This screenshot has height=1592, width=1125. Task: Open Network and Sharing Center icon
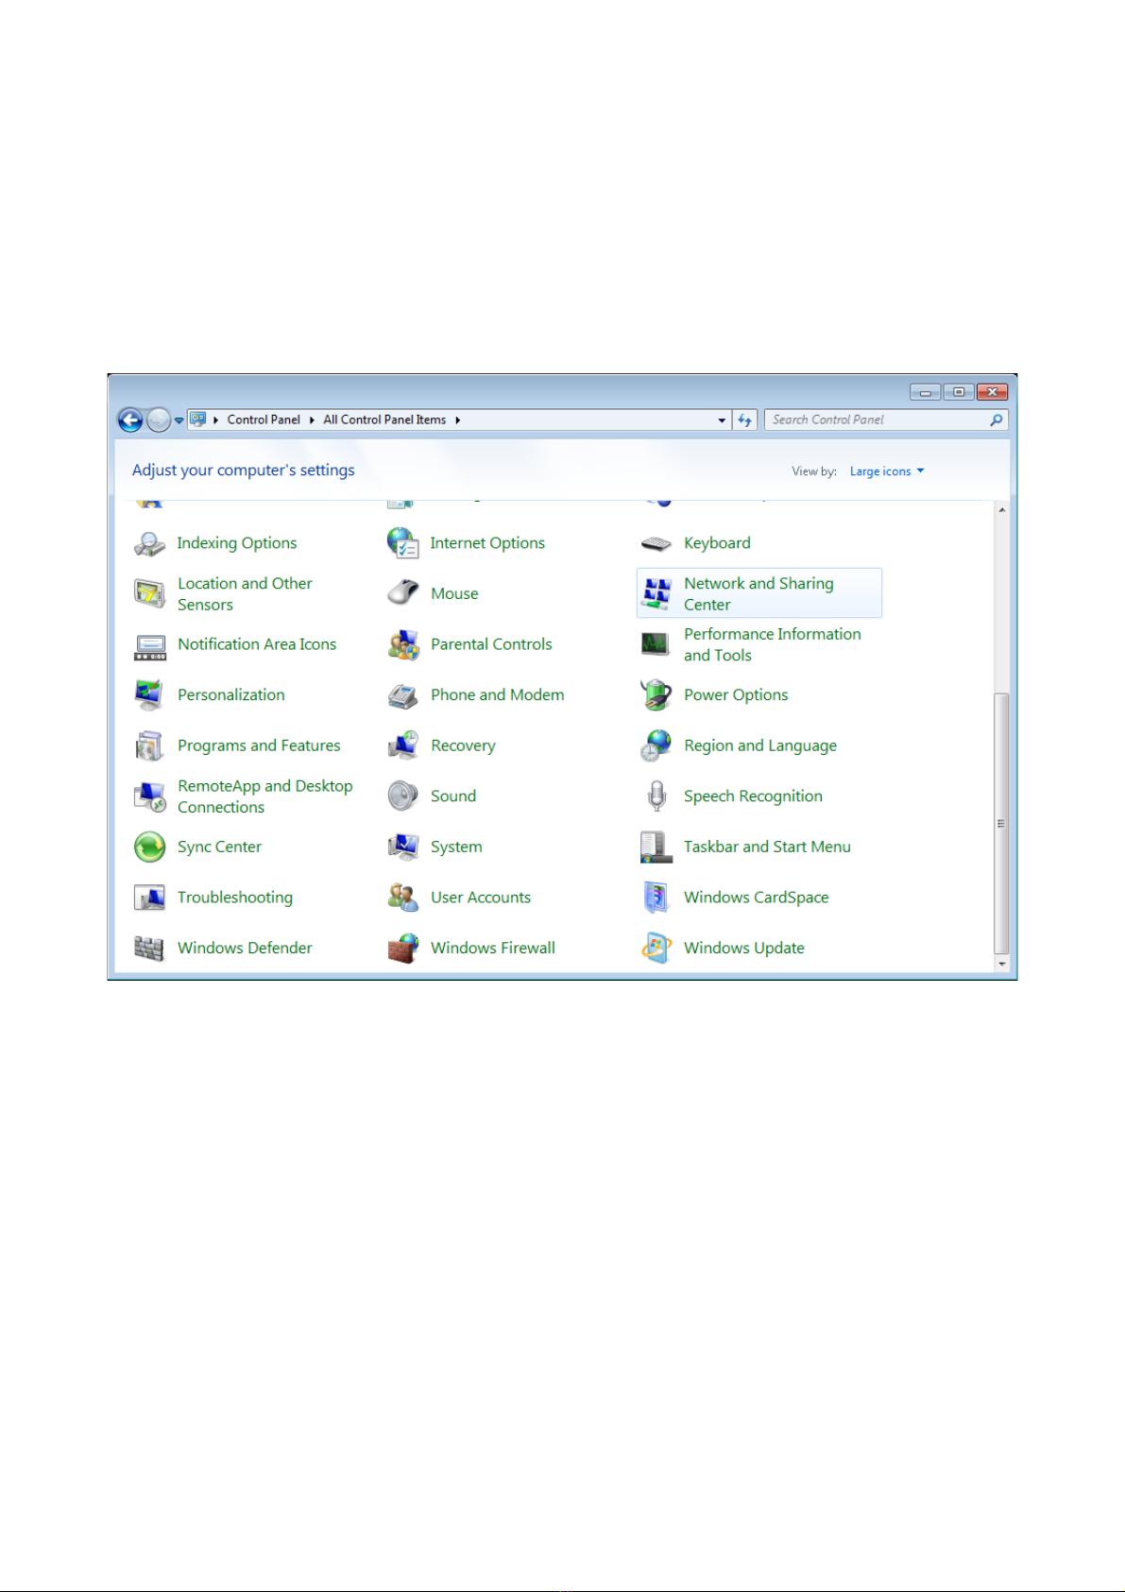click(656, 593)
